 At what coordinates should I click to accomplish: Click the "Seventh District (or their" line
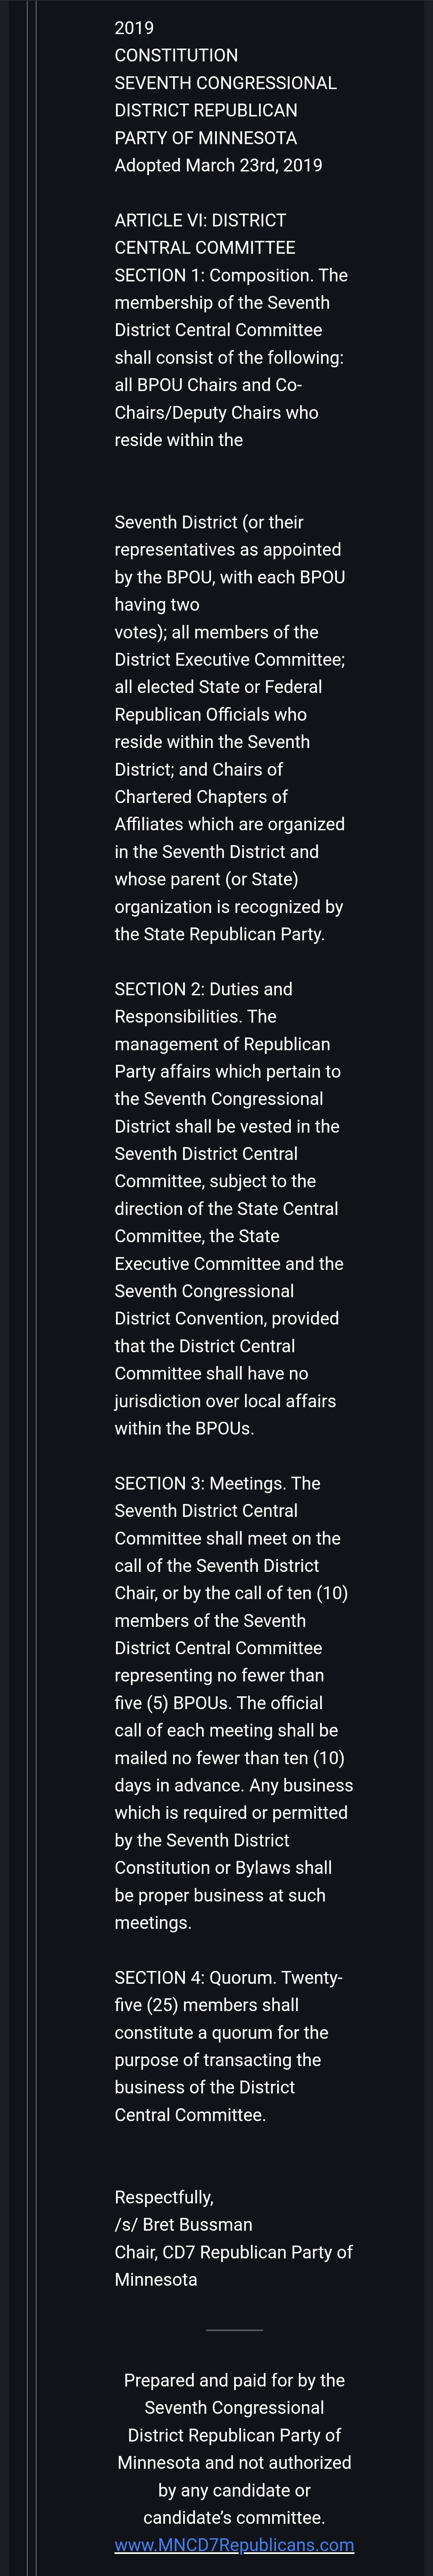(x=209, y=522)
